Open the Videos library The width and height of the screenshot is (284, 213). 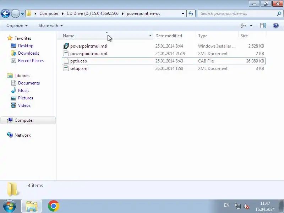24,105
